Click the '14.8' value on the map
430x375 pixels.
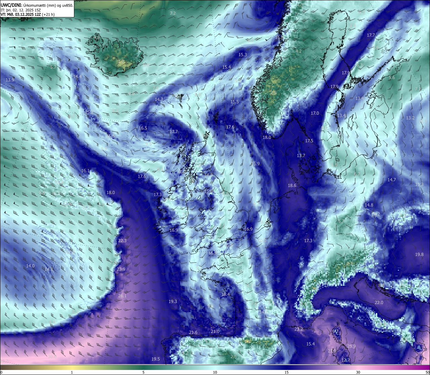click(369, 205)
